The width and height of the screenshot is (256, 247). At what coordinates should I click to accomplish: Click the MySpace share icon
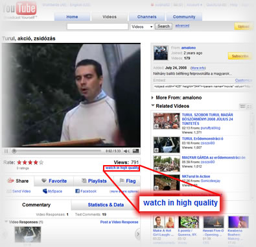[45, 191]
